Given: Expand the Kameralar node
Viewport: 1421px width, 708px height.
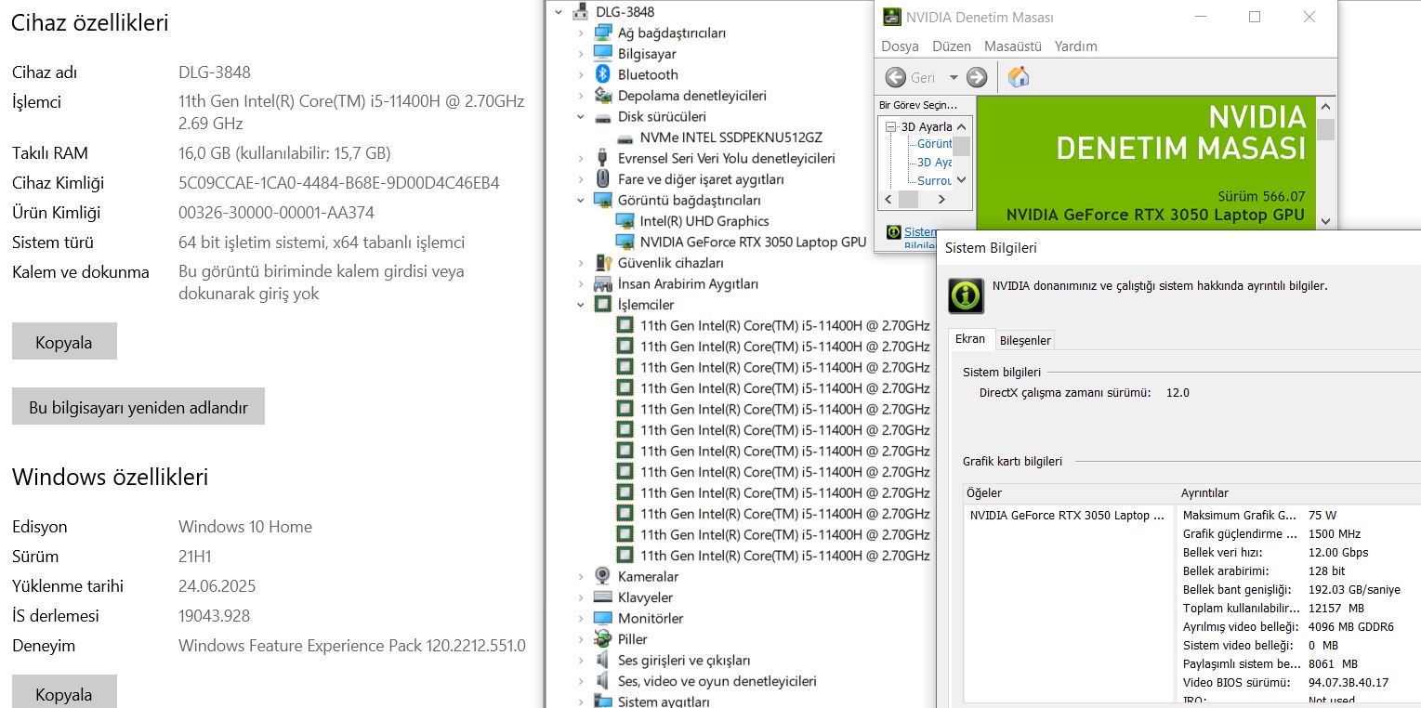Looking at the screenshot, I should (581, 576).
